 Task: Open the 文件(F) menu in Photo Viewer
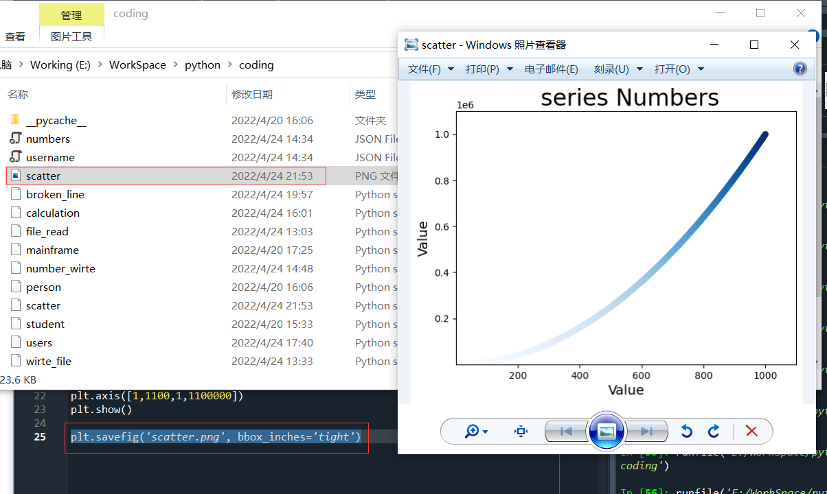(431, 69)
